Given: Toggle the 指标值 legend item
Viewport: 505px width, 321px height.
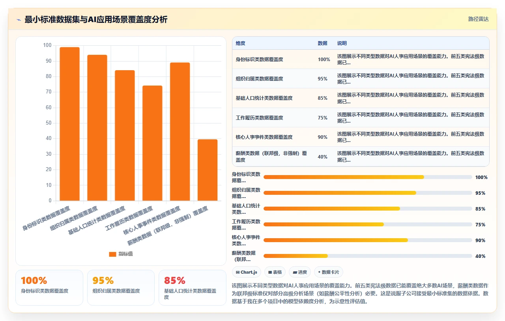Looking at the screenshot, I should (121, 254).
